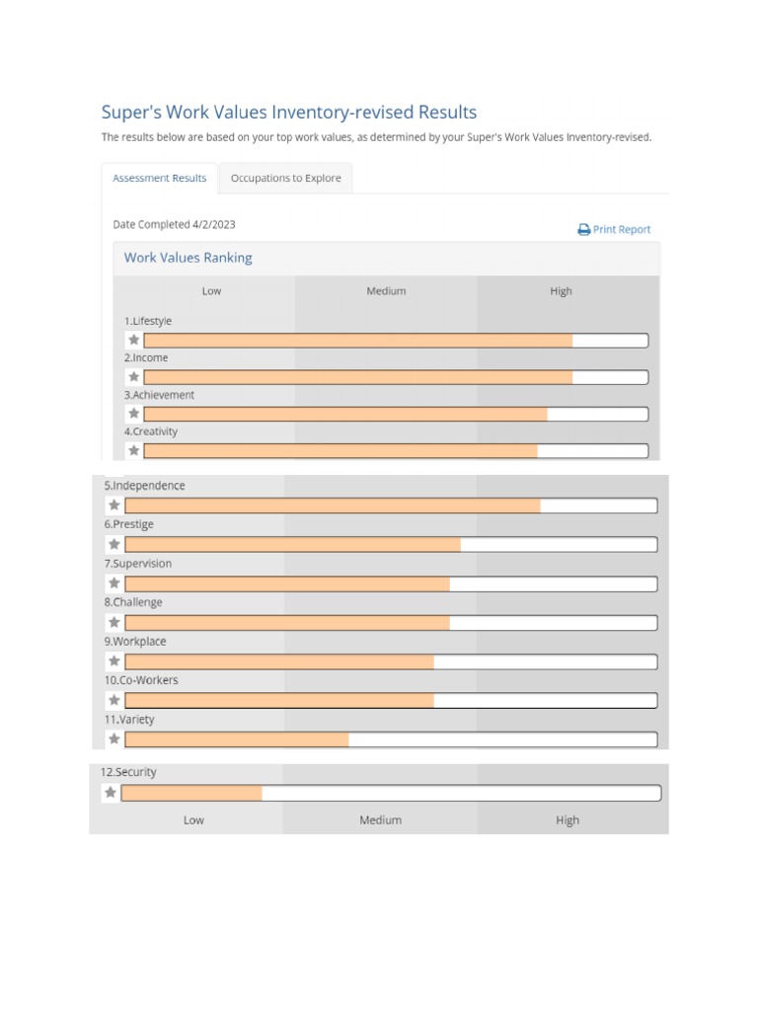Click the star icon beside Challenge
The image size is (758, 1011).
(114, 622)
